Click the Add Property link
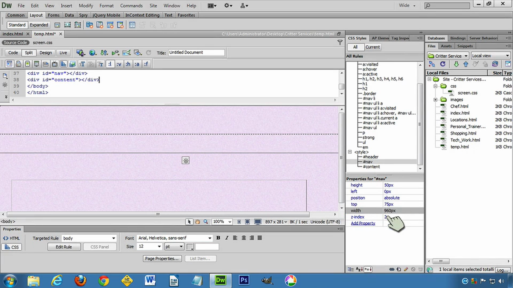The height and width of the screenshot is (288, 513). pyautogui.click(x=363, y=223)
